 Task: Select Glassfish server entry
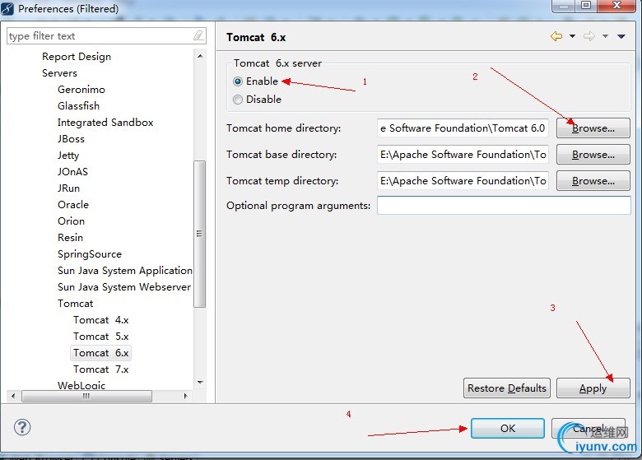[x=79, y=106]
